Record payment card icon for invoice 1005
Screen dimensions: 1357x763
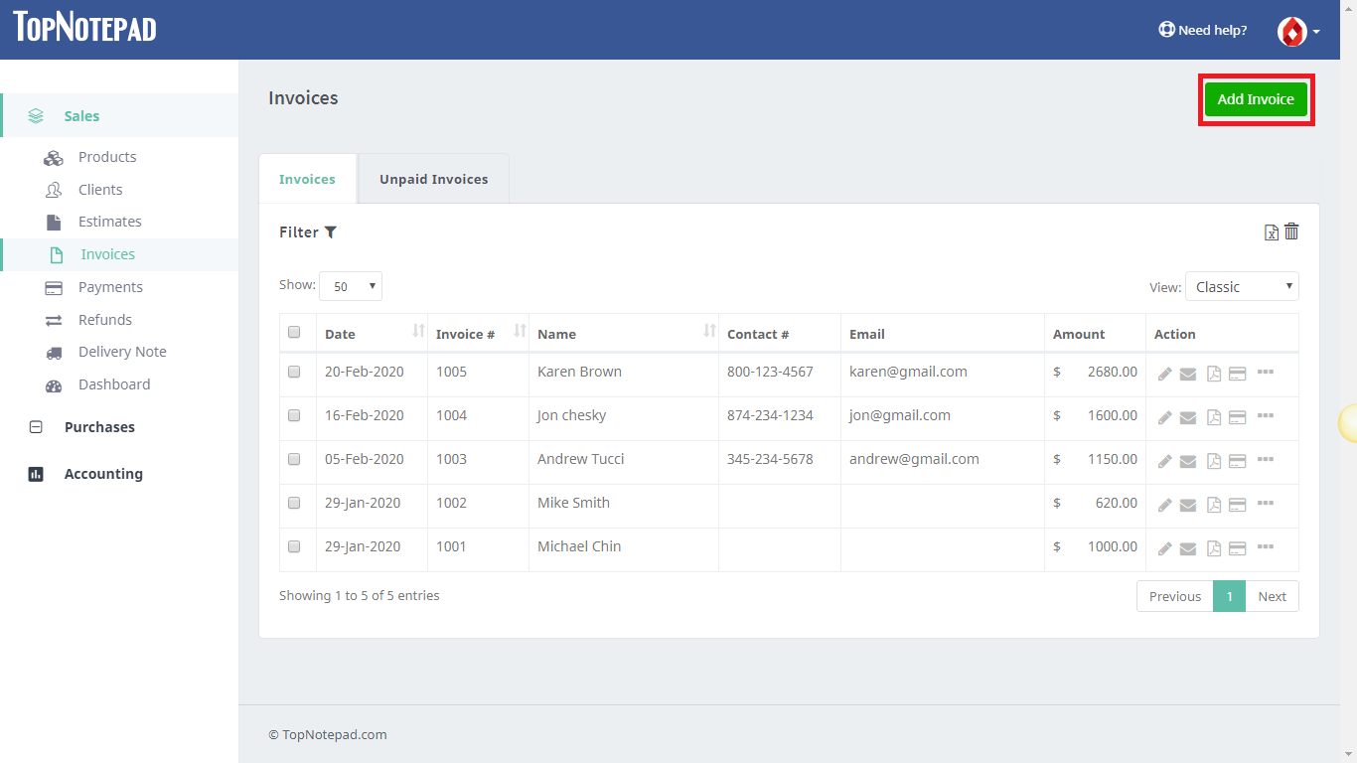coord(1238,375)
